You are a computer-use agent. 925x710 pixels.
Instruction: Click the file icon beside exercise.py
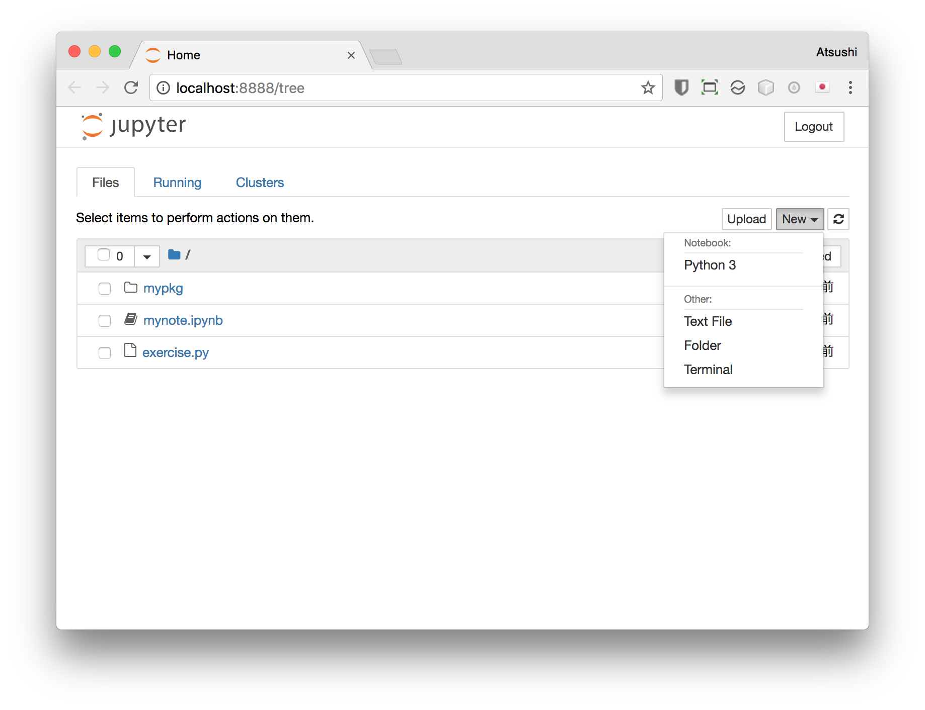[130, 351]
